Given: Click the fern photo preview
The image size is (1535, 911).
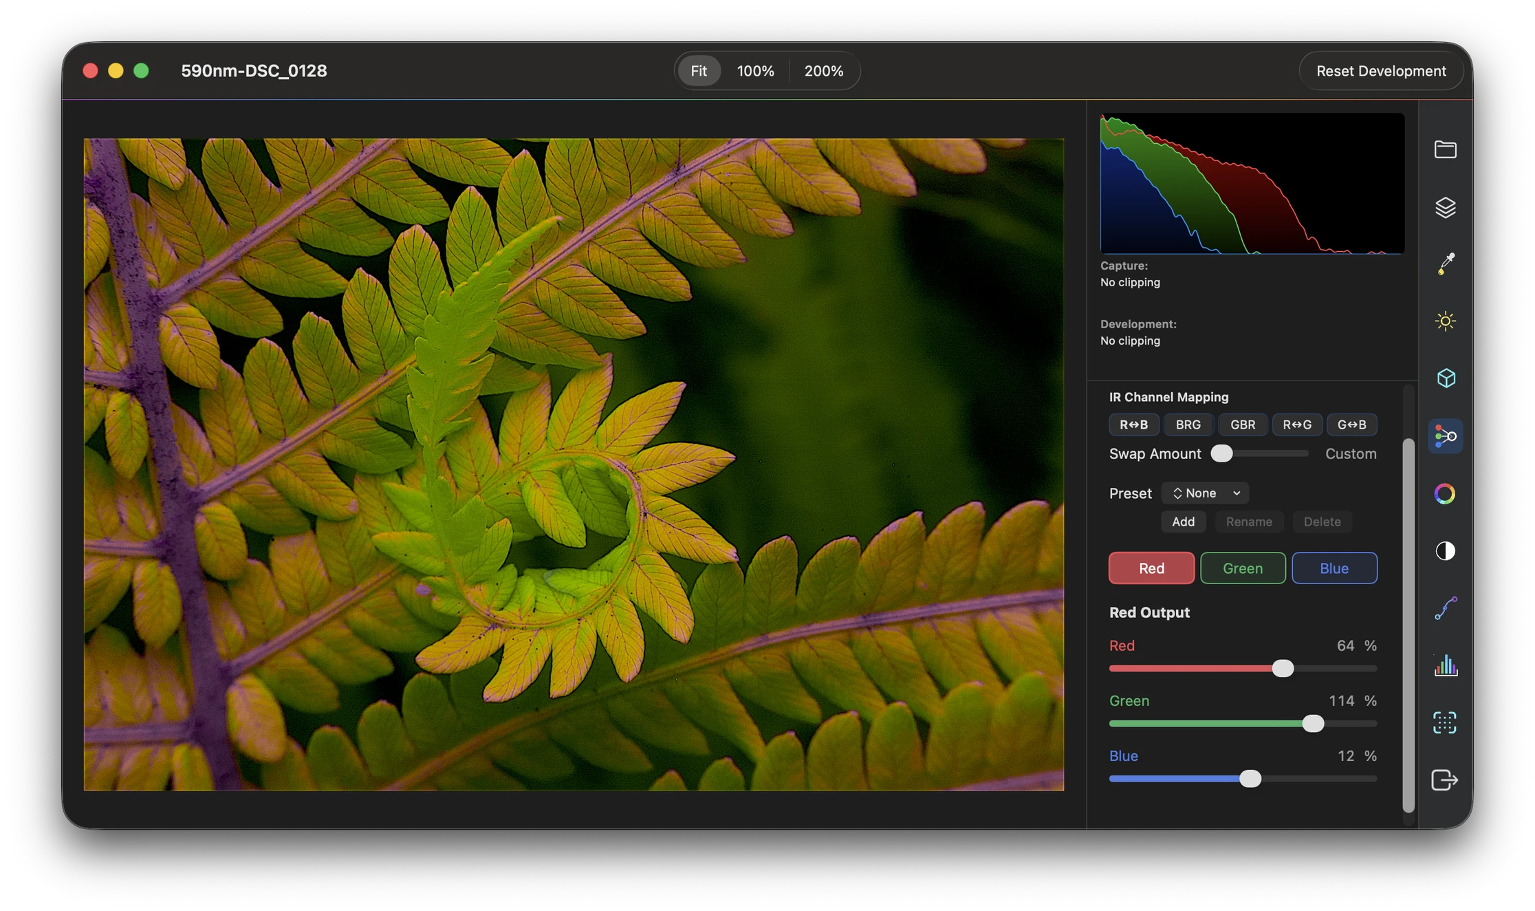Looking at the screenshot, I should [574, 464].
